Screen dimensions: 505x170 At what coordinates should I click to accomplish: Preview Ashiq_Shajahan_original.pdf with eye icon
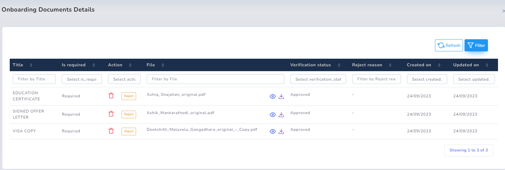click(273, 96)
